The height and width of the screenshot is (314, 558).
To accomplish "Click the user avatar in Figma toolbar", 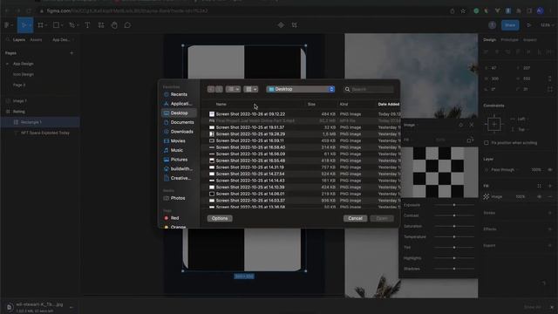I will [492, 25].
